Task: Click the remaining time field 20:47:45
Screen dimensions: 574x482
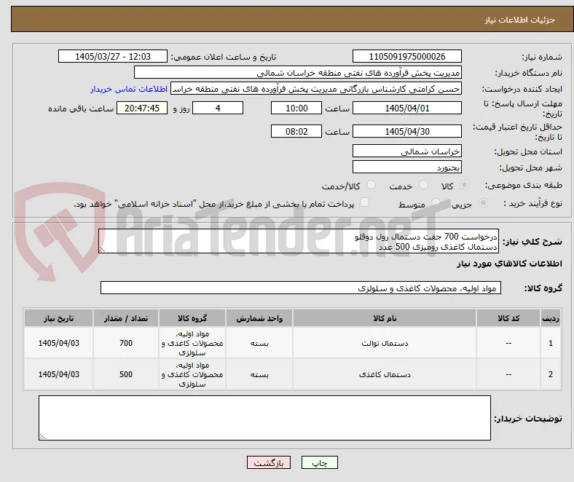Action: 142,108
